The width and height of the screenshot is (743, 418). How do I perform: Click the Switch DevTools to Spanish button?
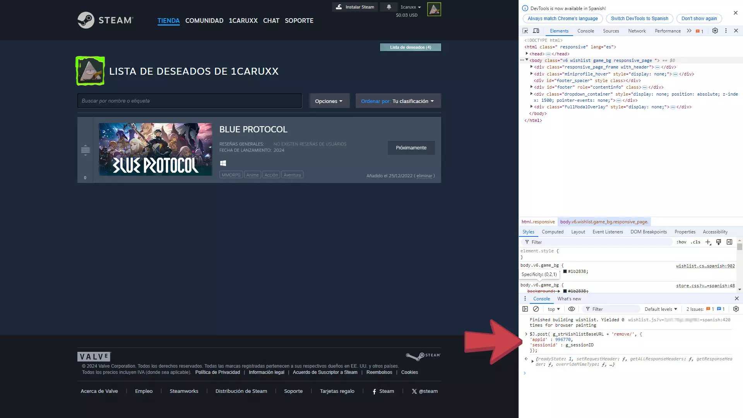tap(639, 19)
